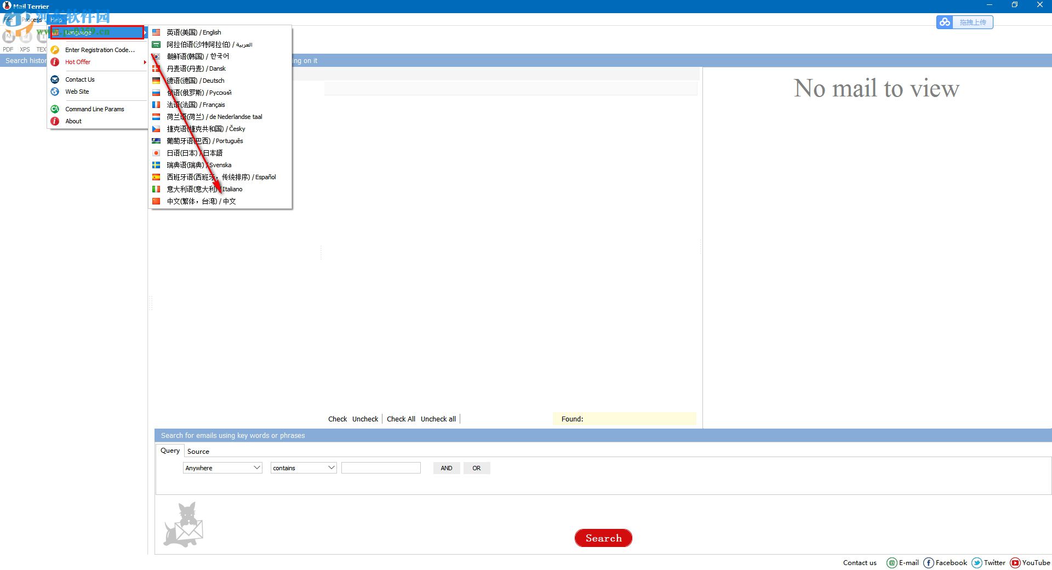Open the Hot Offer submenu
Image resolution: width=1052 pixels, height=570 pixels.
(99, 62)
